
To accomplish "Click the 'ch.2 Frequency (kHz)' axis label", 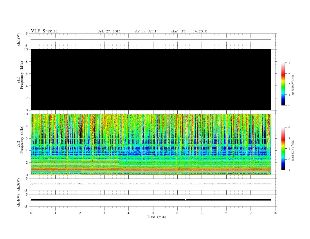I will tap(20, 139).
